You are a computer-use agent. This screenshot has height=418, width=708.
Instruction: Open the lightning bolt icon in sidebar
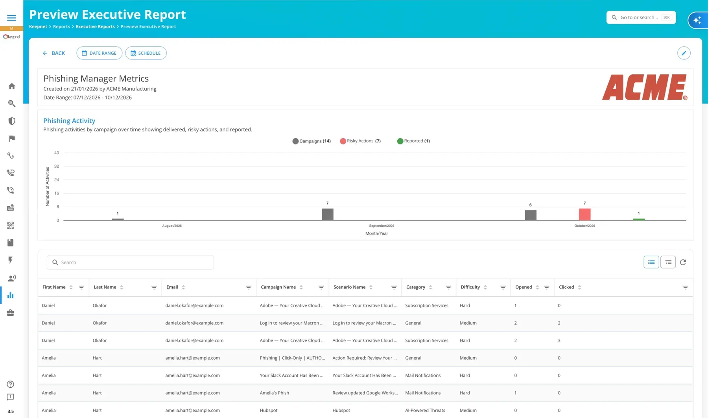point(11,260)
